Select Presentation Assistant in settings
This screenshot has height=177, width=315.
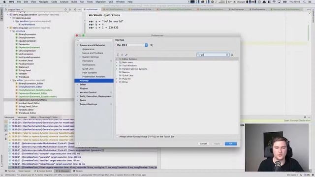click(x=94, y=77)
